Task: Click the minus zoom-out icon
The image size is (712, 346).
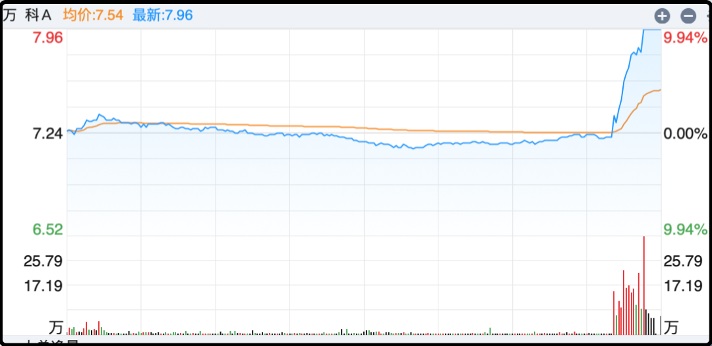Action: point(688,16)
